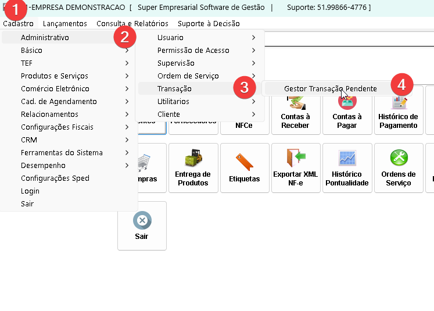
Task: Open the Transação submenu item
Action: coord(199,88)
